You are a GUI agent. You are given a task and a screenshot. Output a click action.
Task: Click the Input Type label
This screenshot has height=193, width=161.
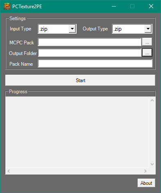[x=20, y=29]
